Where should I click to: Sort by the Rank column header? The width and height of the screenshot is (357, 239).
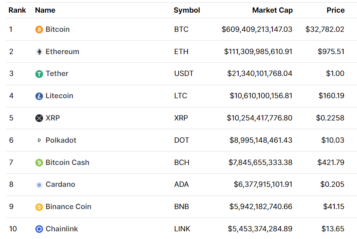pyautogui.click(x=17, y=10)
